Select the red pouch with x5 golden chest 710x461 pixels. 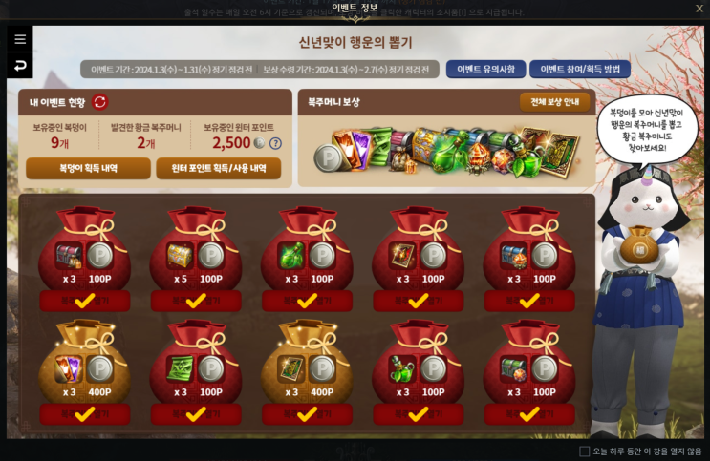point(196,250)
